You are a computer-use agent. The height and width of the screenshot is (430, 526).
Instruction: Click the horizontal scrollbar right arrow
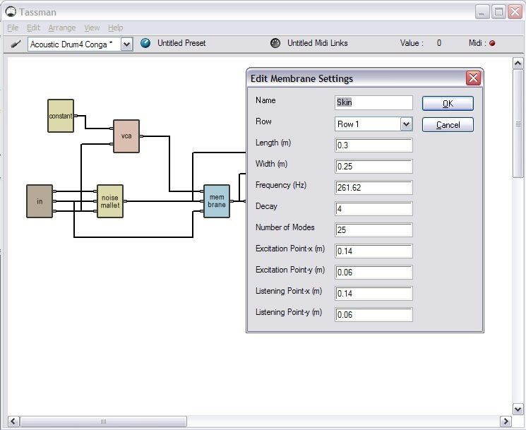[506, 421]
